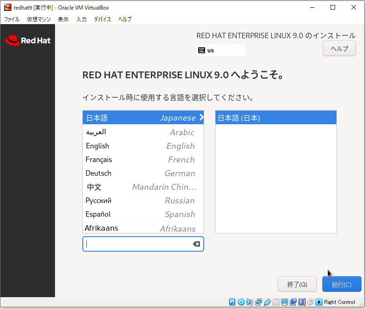Click the shared folders status icon
Screen dimensions: 366x309
(x=276, y=302)
